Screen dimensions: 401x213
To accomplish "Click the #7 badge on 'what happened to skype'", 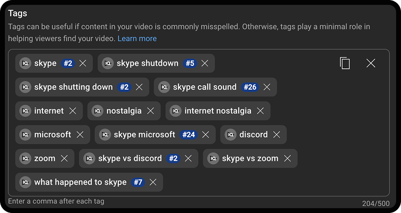I will (138, 182).
